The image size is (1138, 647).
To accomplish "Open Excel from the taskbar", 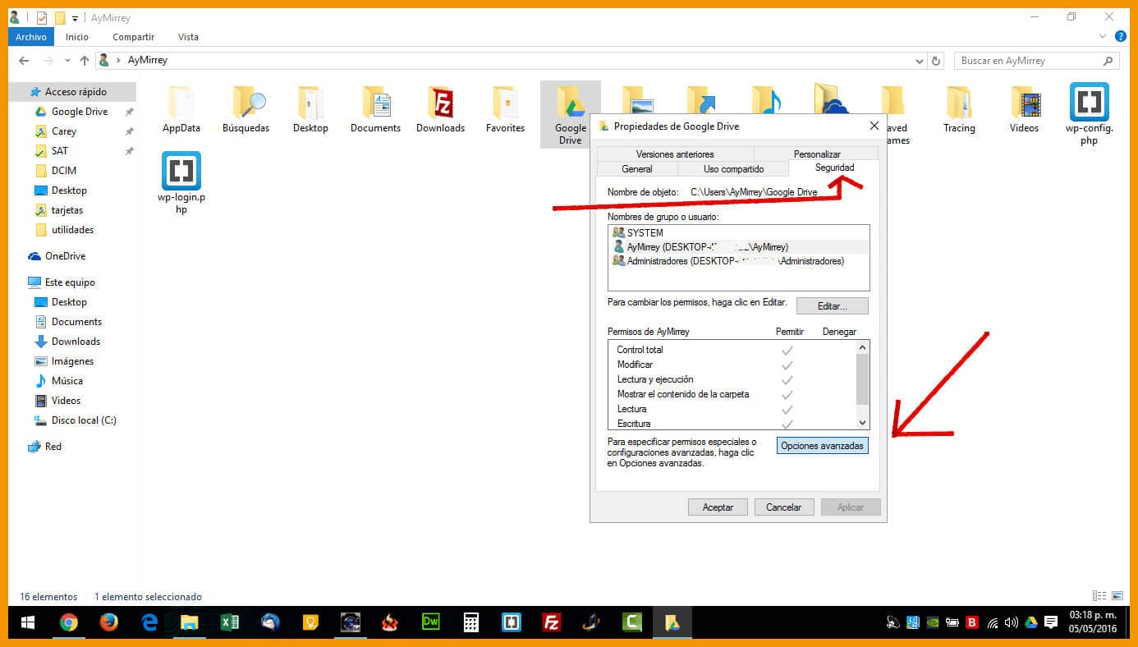I will point(230,622).
